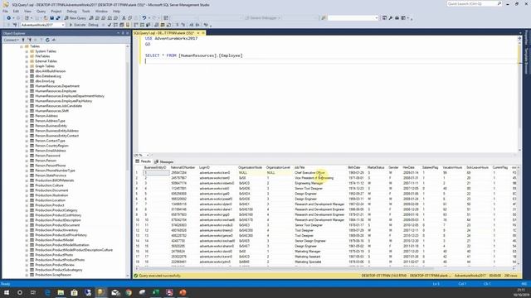The image size is (531, 298).
Task: Click the Debug toolbar button
Action: (93, 25)
